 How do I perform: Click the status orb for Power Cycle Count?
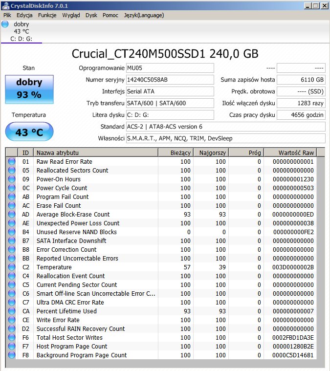pyautogui.click(x=12, y=188)
